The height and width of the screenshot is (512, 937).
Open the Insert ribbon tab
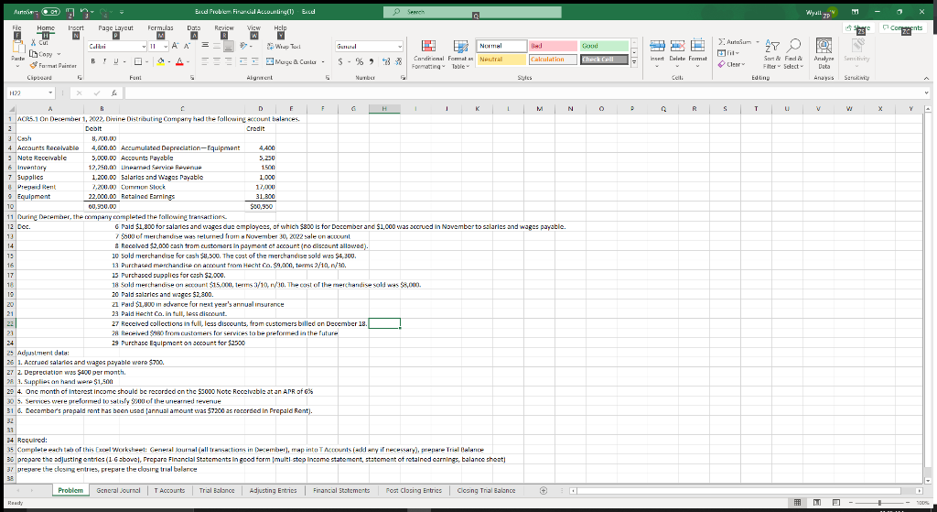click(76, 27)
